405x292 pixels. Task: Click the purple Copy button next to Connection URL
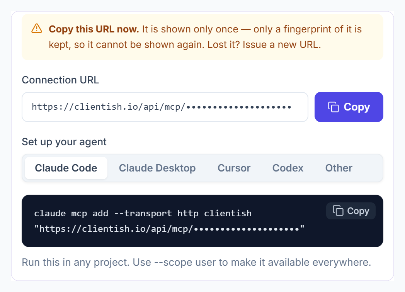click(x=349, y=107)
